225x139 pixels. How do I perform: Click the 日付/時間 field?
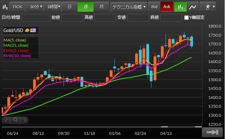tap(36, 18)
